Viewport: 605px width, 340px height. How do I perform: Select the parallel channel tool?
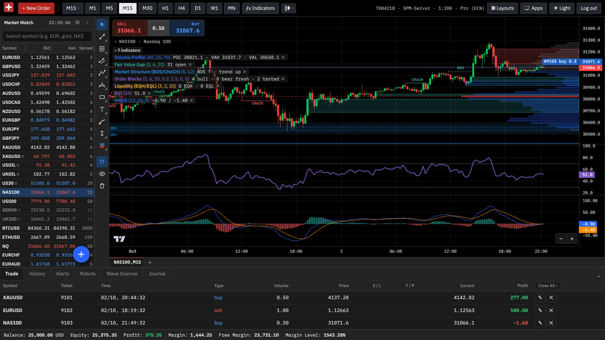click(x=102, y=61)
